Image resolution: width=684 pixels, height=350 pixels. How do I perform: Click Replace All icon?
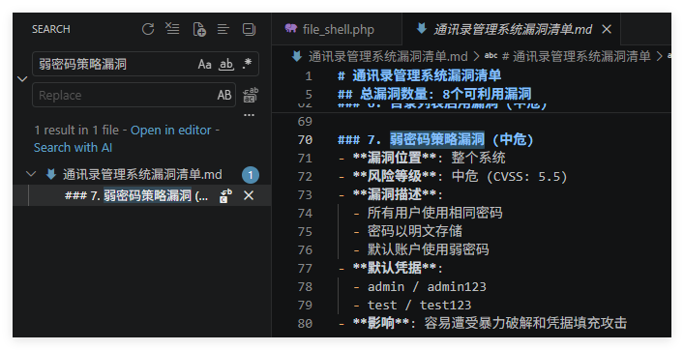(x=251, y=95)
